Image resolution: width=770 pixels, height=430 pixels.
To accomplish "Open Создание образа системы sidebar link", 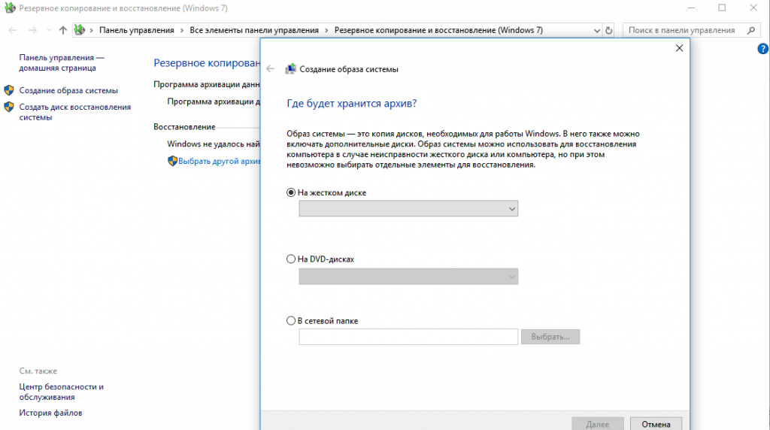I will (x=68, y=90).
